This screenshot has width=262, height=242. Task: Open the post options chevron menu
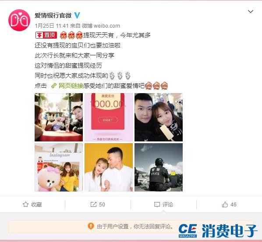tap(251, 11)
